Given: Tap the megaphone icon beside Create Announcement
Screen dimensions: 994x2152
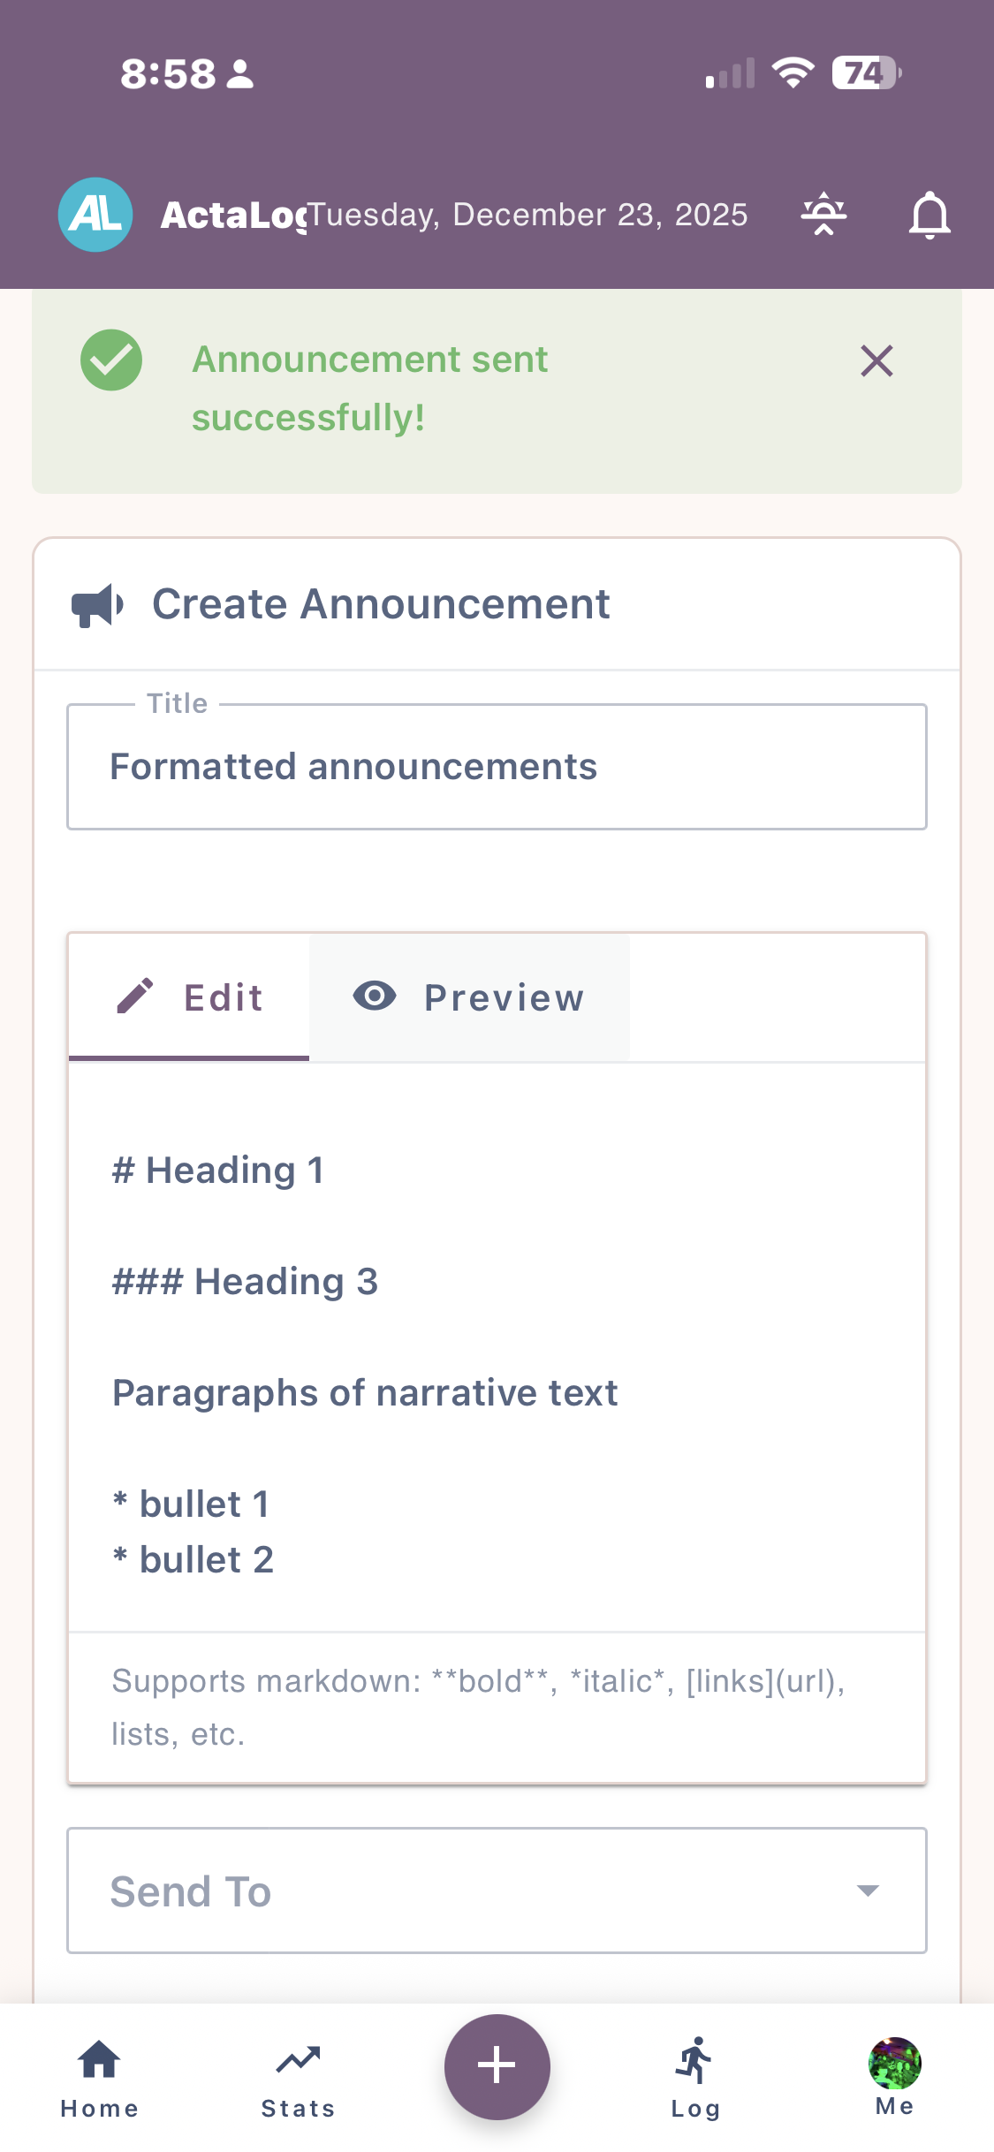Looking at the screenshot, I should 97,605.
